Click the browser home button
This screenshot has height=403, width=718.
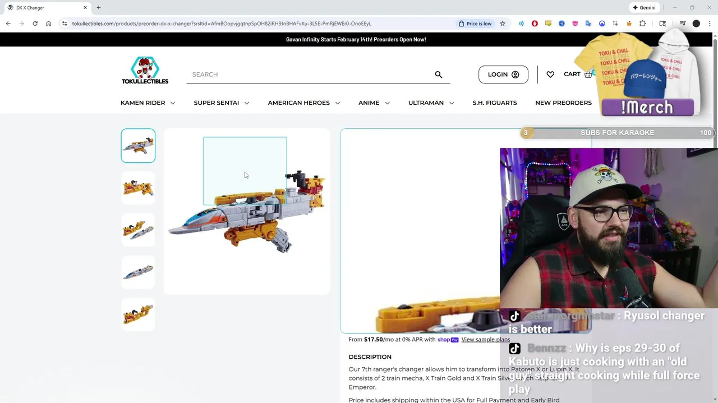tap(48, 24)
